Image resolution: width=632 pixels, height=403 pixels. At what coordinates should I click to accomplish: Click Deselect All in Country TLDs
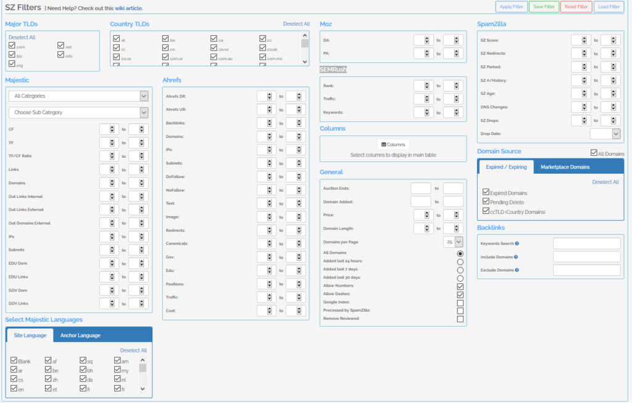[x=296, y=24]
